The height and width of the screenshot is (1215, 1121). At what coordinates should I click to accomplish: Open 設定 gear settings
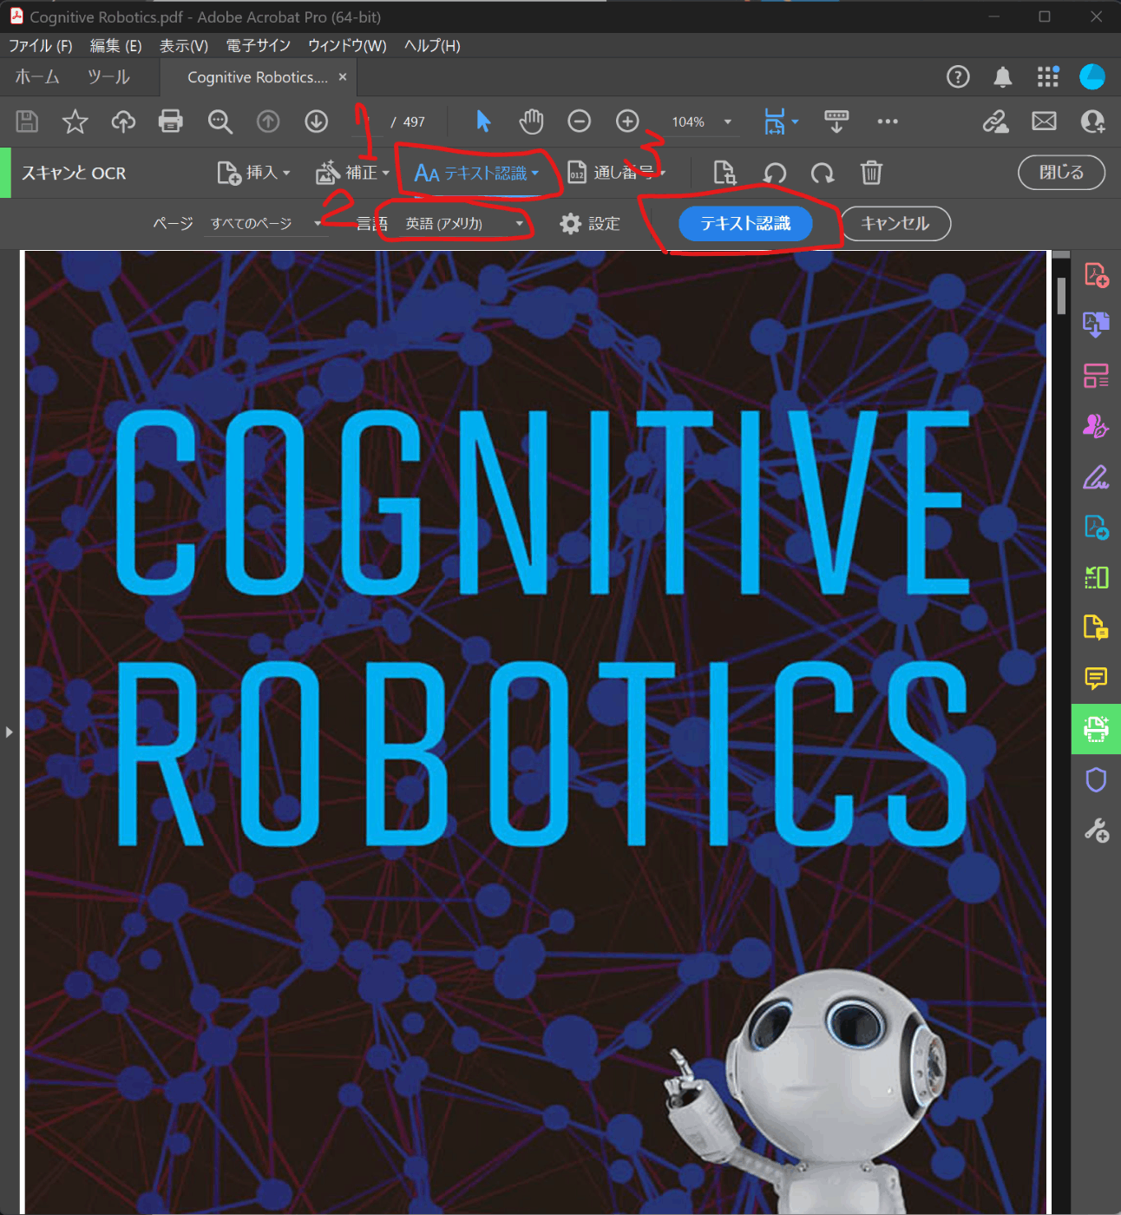(x=590, y=223)
